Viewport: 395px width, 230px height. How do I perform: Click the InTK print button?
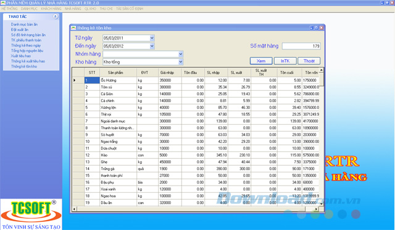click(x=285, y=61)
